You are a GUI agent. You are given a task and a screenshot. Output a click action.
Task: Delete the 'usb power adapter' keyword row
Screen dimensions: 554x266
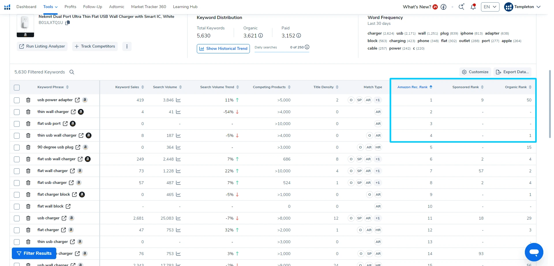coord(28,100)
